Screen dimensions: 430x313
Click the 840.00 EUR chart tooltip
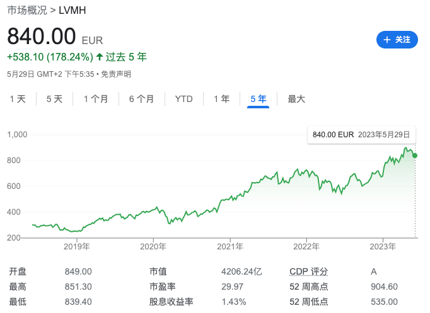361,135
